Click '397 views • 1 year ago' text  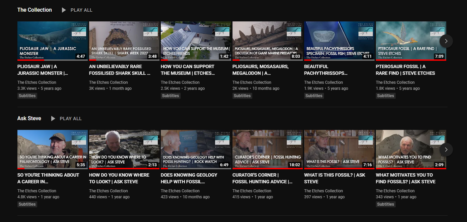324,197
